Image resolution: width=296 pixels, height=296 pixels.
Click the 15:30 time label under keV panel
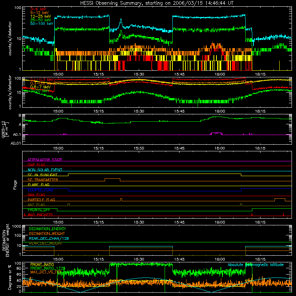pyautogui.click(x=139, y=74)
